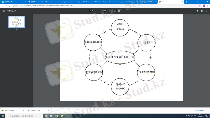
Task: Open Chrome from the taskbar
Action: point(46,116)
